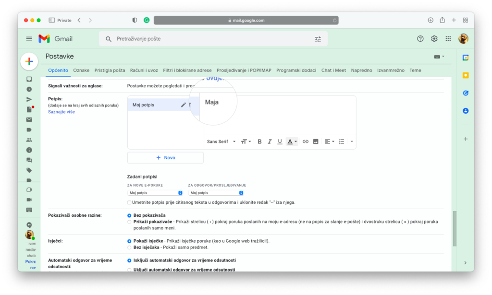This screenshot has height=295, width=492.
Task: Insert an image into the signature
Action: click(x=316, y=142)
